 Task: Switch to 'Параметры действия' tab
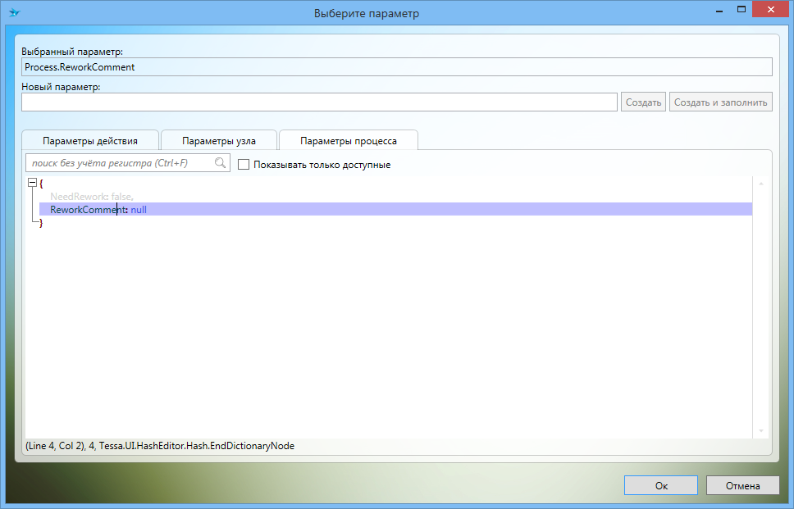[x=90, y=141]
